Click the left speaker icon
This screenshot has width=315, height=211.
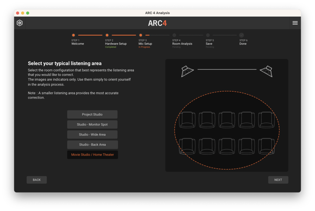tap(187, 71)
